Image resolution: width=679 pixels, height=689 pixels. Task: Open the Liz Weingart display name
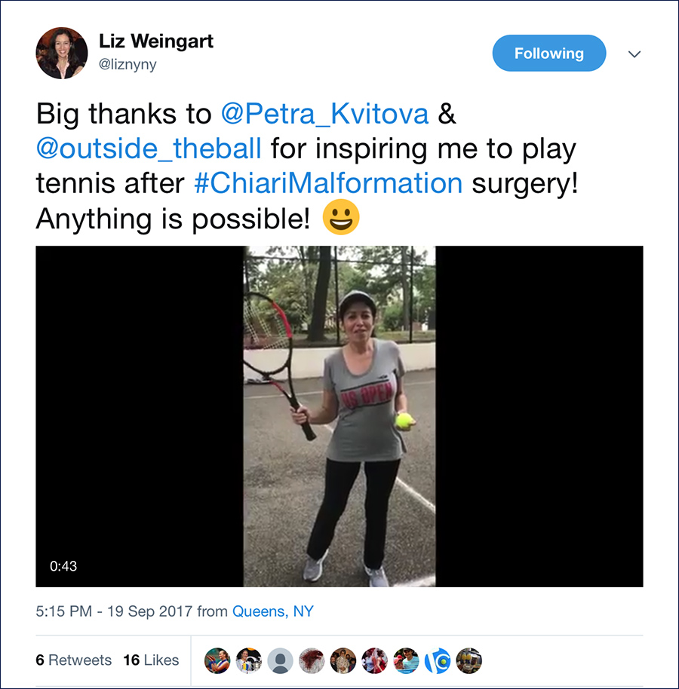[x=156, y=41]
